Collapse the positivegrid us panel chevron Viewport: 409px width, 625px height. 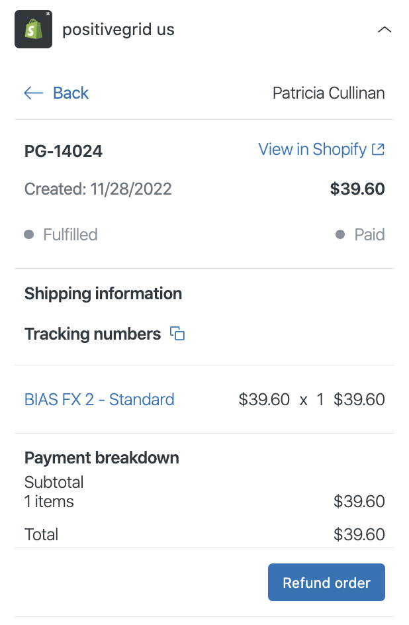pyautogui.click(x=385, y=30)
